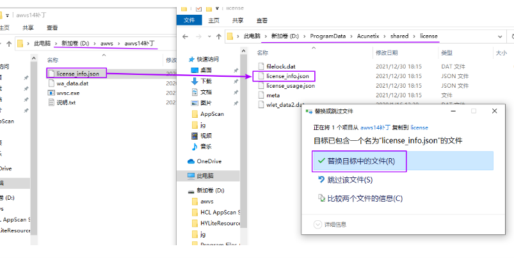Click the Forward arrow in license window
The width and height of the screenshot is (514, 258).
point(198,36)
